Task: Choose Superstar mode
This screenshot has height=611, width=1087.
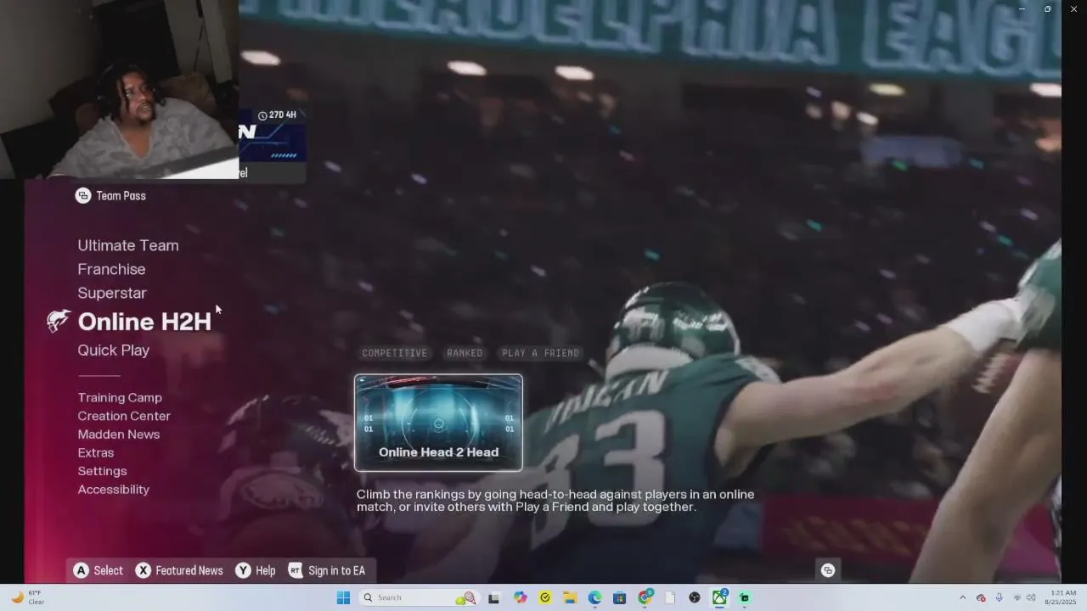Action: (x=112, y=293)
